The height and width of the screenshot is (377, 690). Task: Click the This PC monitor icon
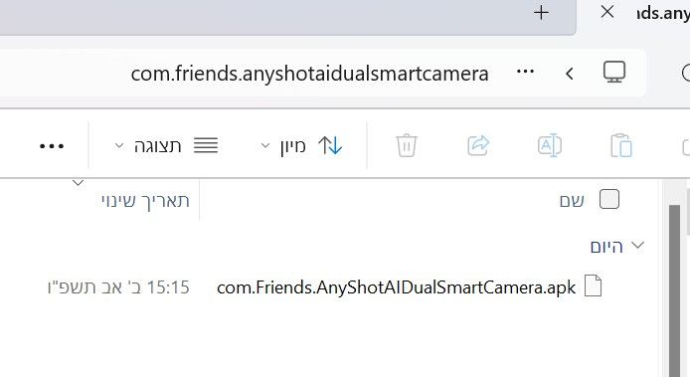pyautogui.click(x=614, y=72)
